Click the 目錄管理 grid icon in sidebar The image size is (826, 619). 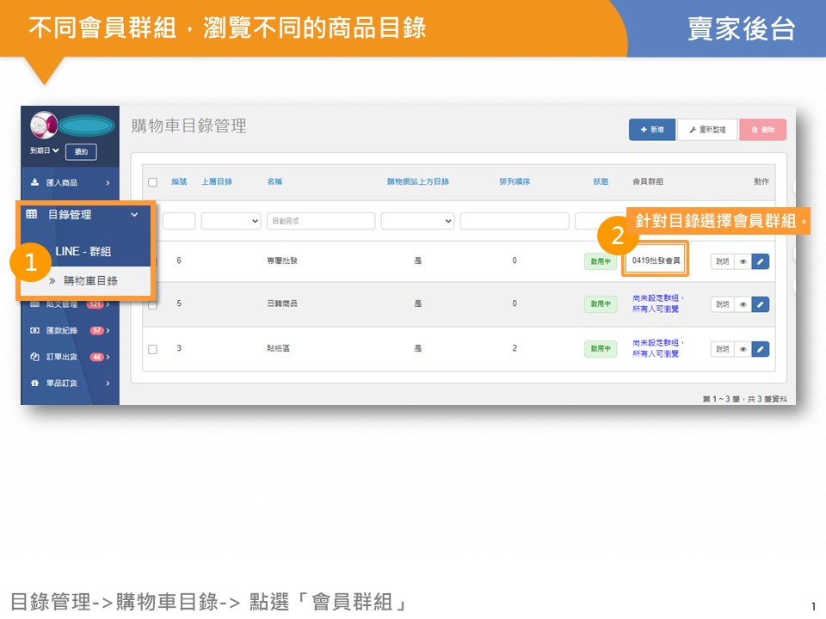tap(32, 215)
